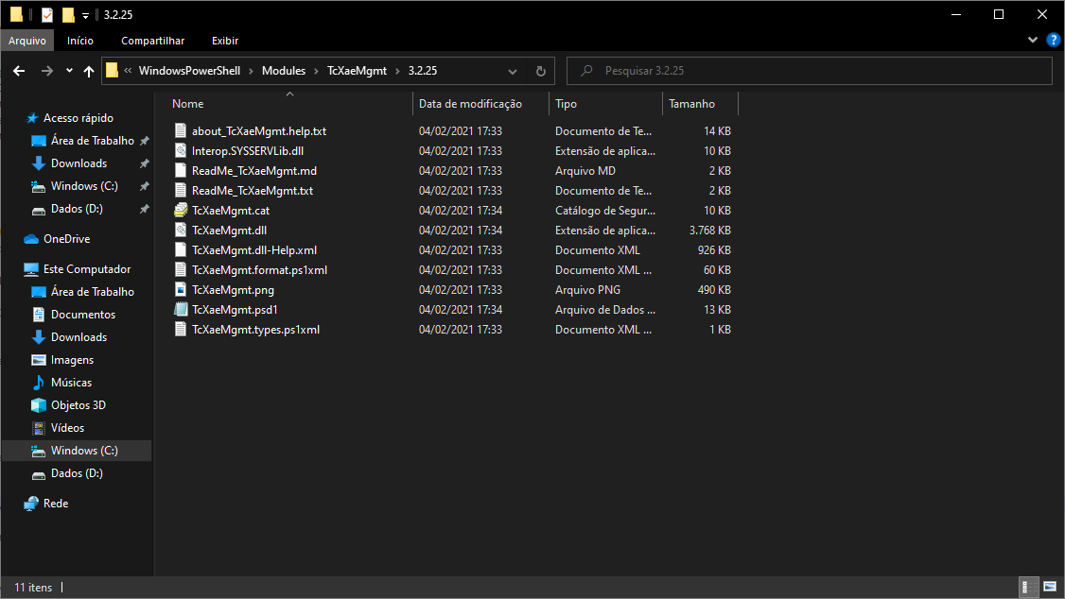The height and width of the screenshot is (599, 1065).
Task: Switch to the Compartilhar ribbon tab
Action: [x=153, y=41]
